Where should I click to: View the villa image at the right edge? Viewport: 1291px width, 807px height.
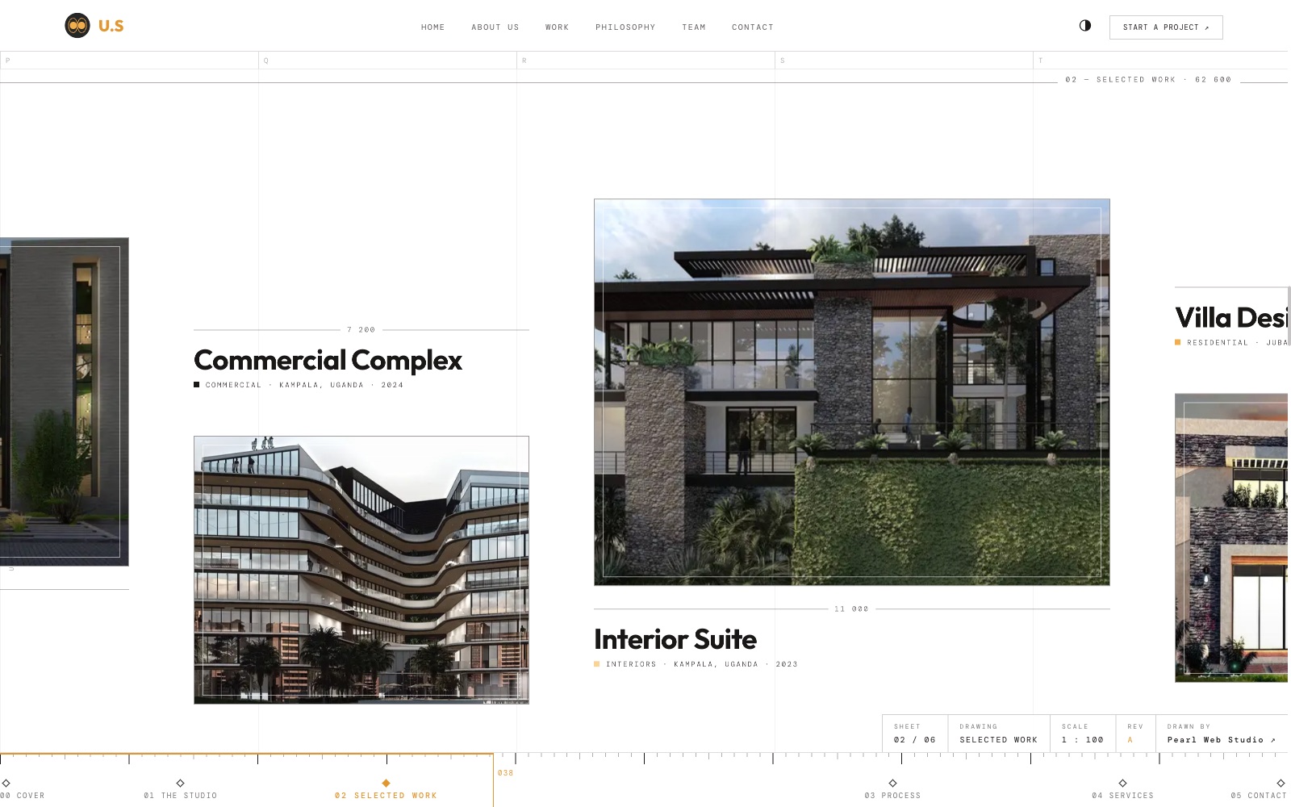1231,537
